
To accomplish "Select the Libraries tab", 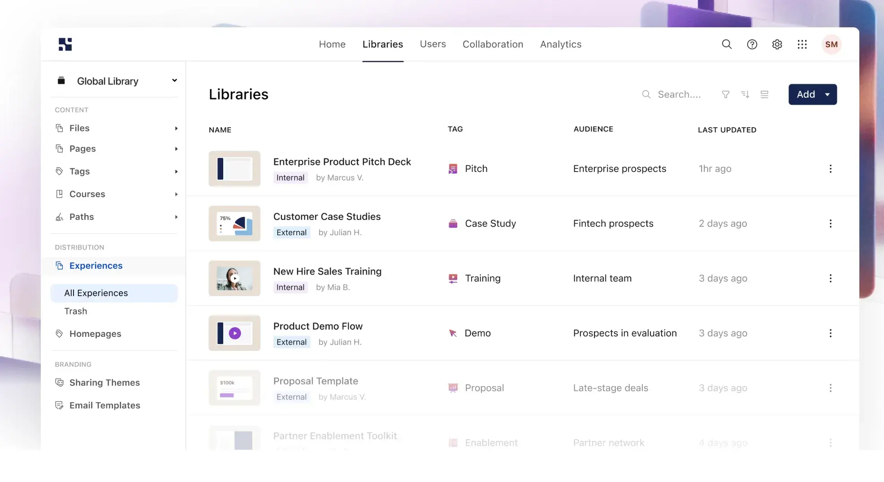I will tap(382, 44).
